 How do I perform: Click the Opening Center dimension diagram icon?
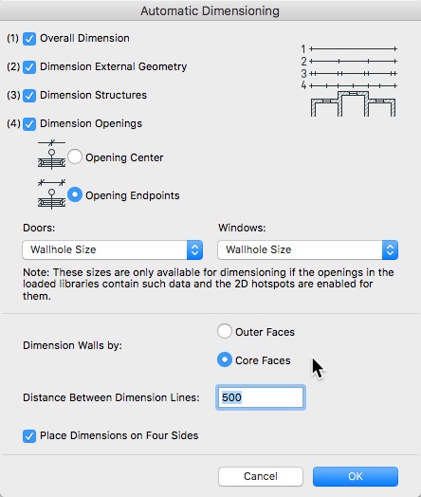point(51,155)
